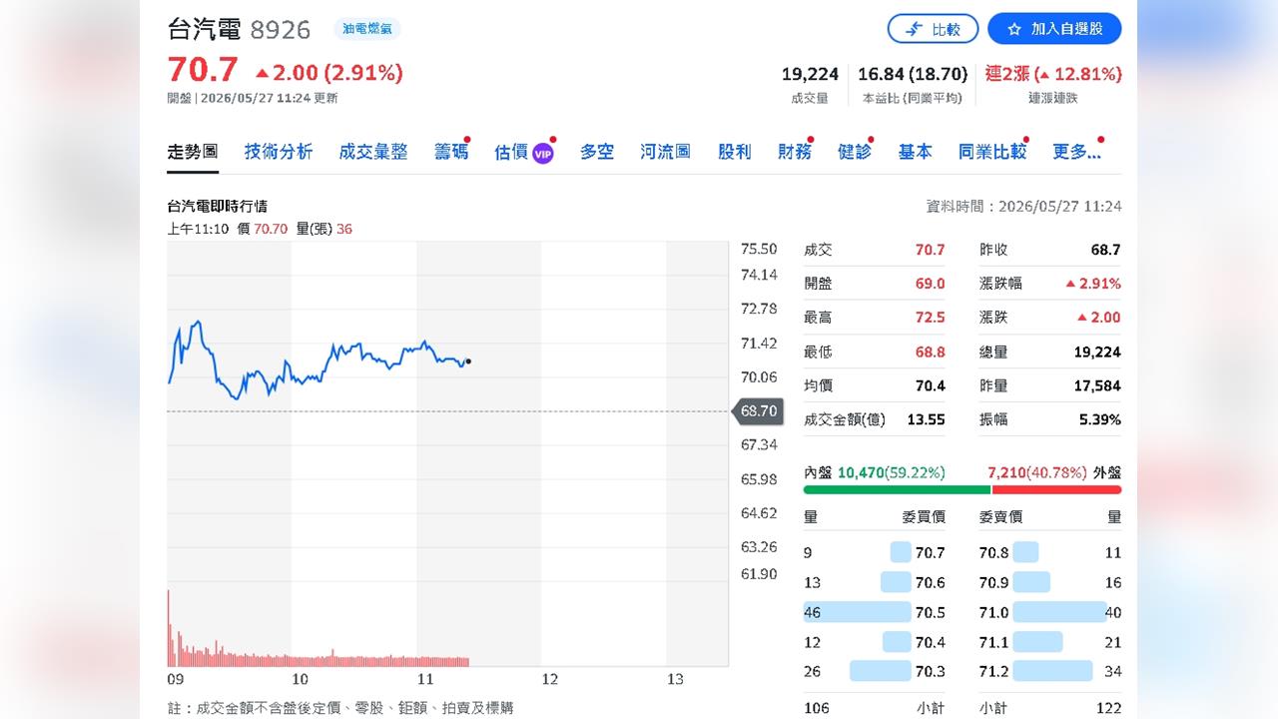Click the large price 70.7

pyautogui.click(x=203, y=70)
